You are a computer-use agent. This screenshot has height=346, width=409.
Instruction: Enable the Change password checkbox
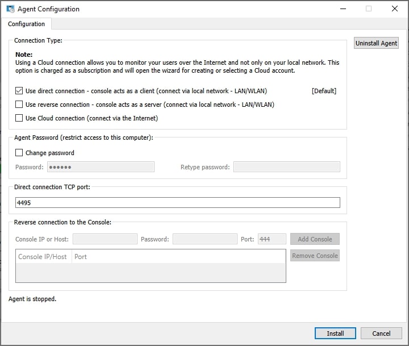(x=19, y=153)
